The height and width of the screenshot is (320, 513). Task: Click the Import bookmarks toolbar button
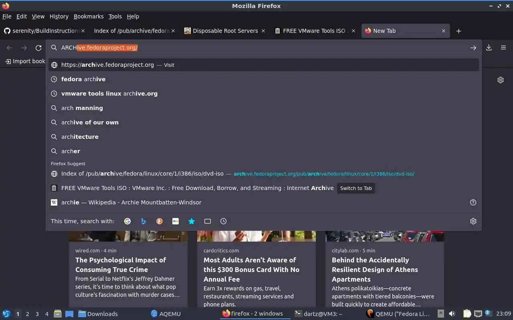pos(25,61)
